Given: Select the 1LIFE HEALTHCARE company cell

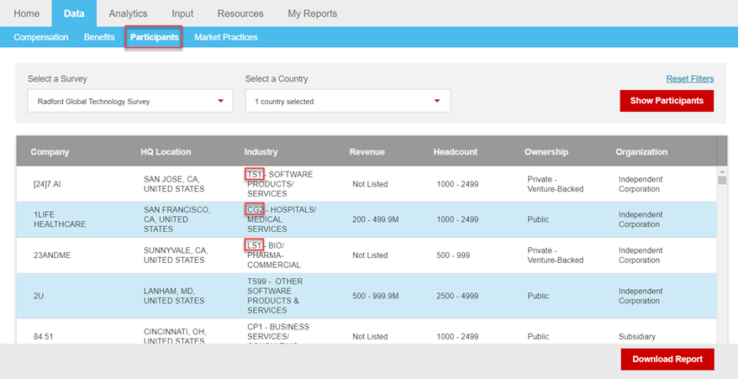Looking at the screenshot, I should tap(60, 219).
